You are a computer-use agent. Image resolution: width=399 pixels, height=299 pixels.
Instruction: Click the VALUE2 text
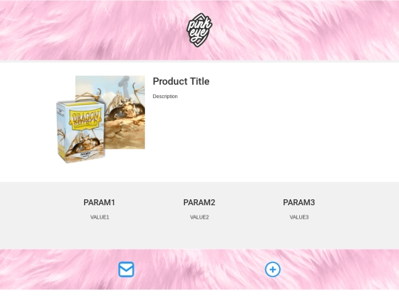(x=199, y=217)
